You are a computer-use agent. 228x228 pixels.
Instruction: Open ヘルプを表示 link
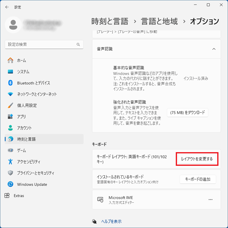click(112, 221)
